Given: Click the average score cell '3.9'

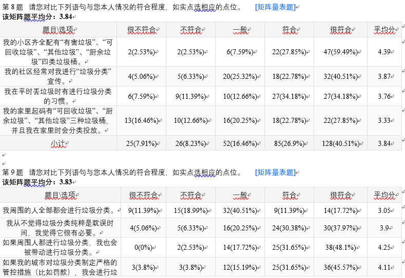Looking at the screenshot, I should pyautogui.click(x=384, y=228).
